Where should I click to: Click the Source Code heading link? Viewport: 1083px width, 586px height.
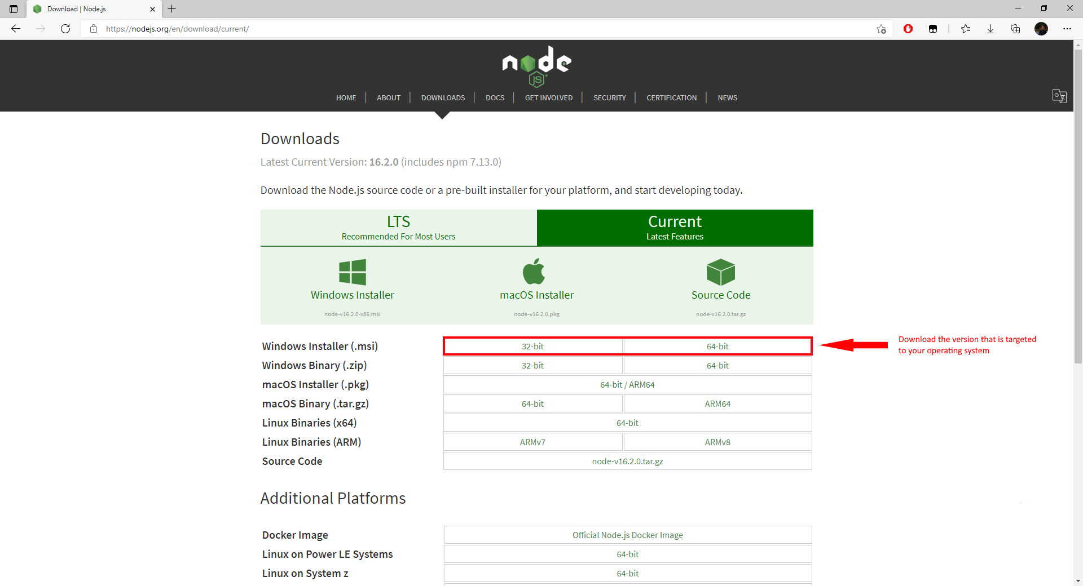[721, 295]
